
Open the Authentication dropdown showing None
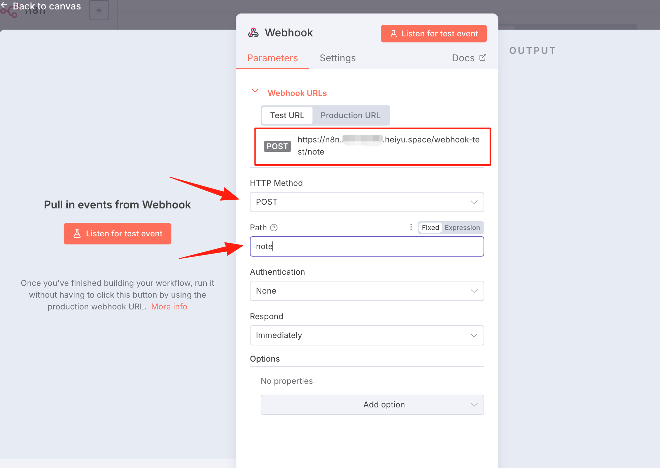coord(367,291)
